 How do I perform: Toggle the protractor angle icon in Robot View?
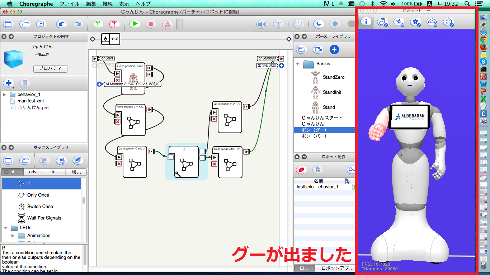[432, 22]
